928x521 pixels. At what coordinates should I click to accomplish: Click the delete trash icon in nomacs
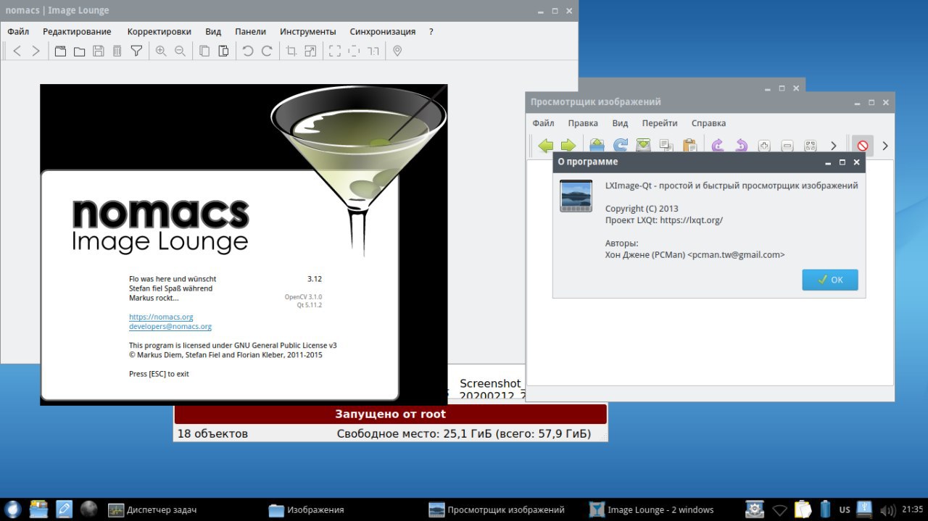tap(117, 51)
